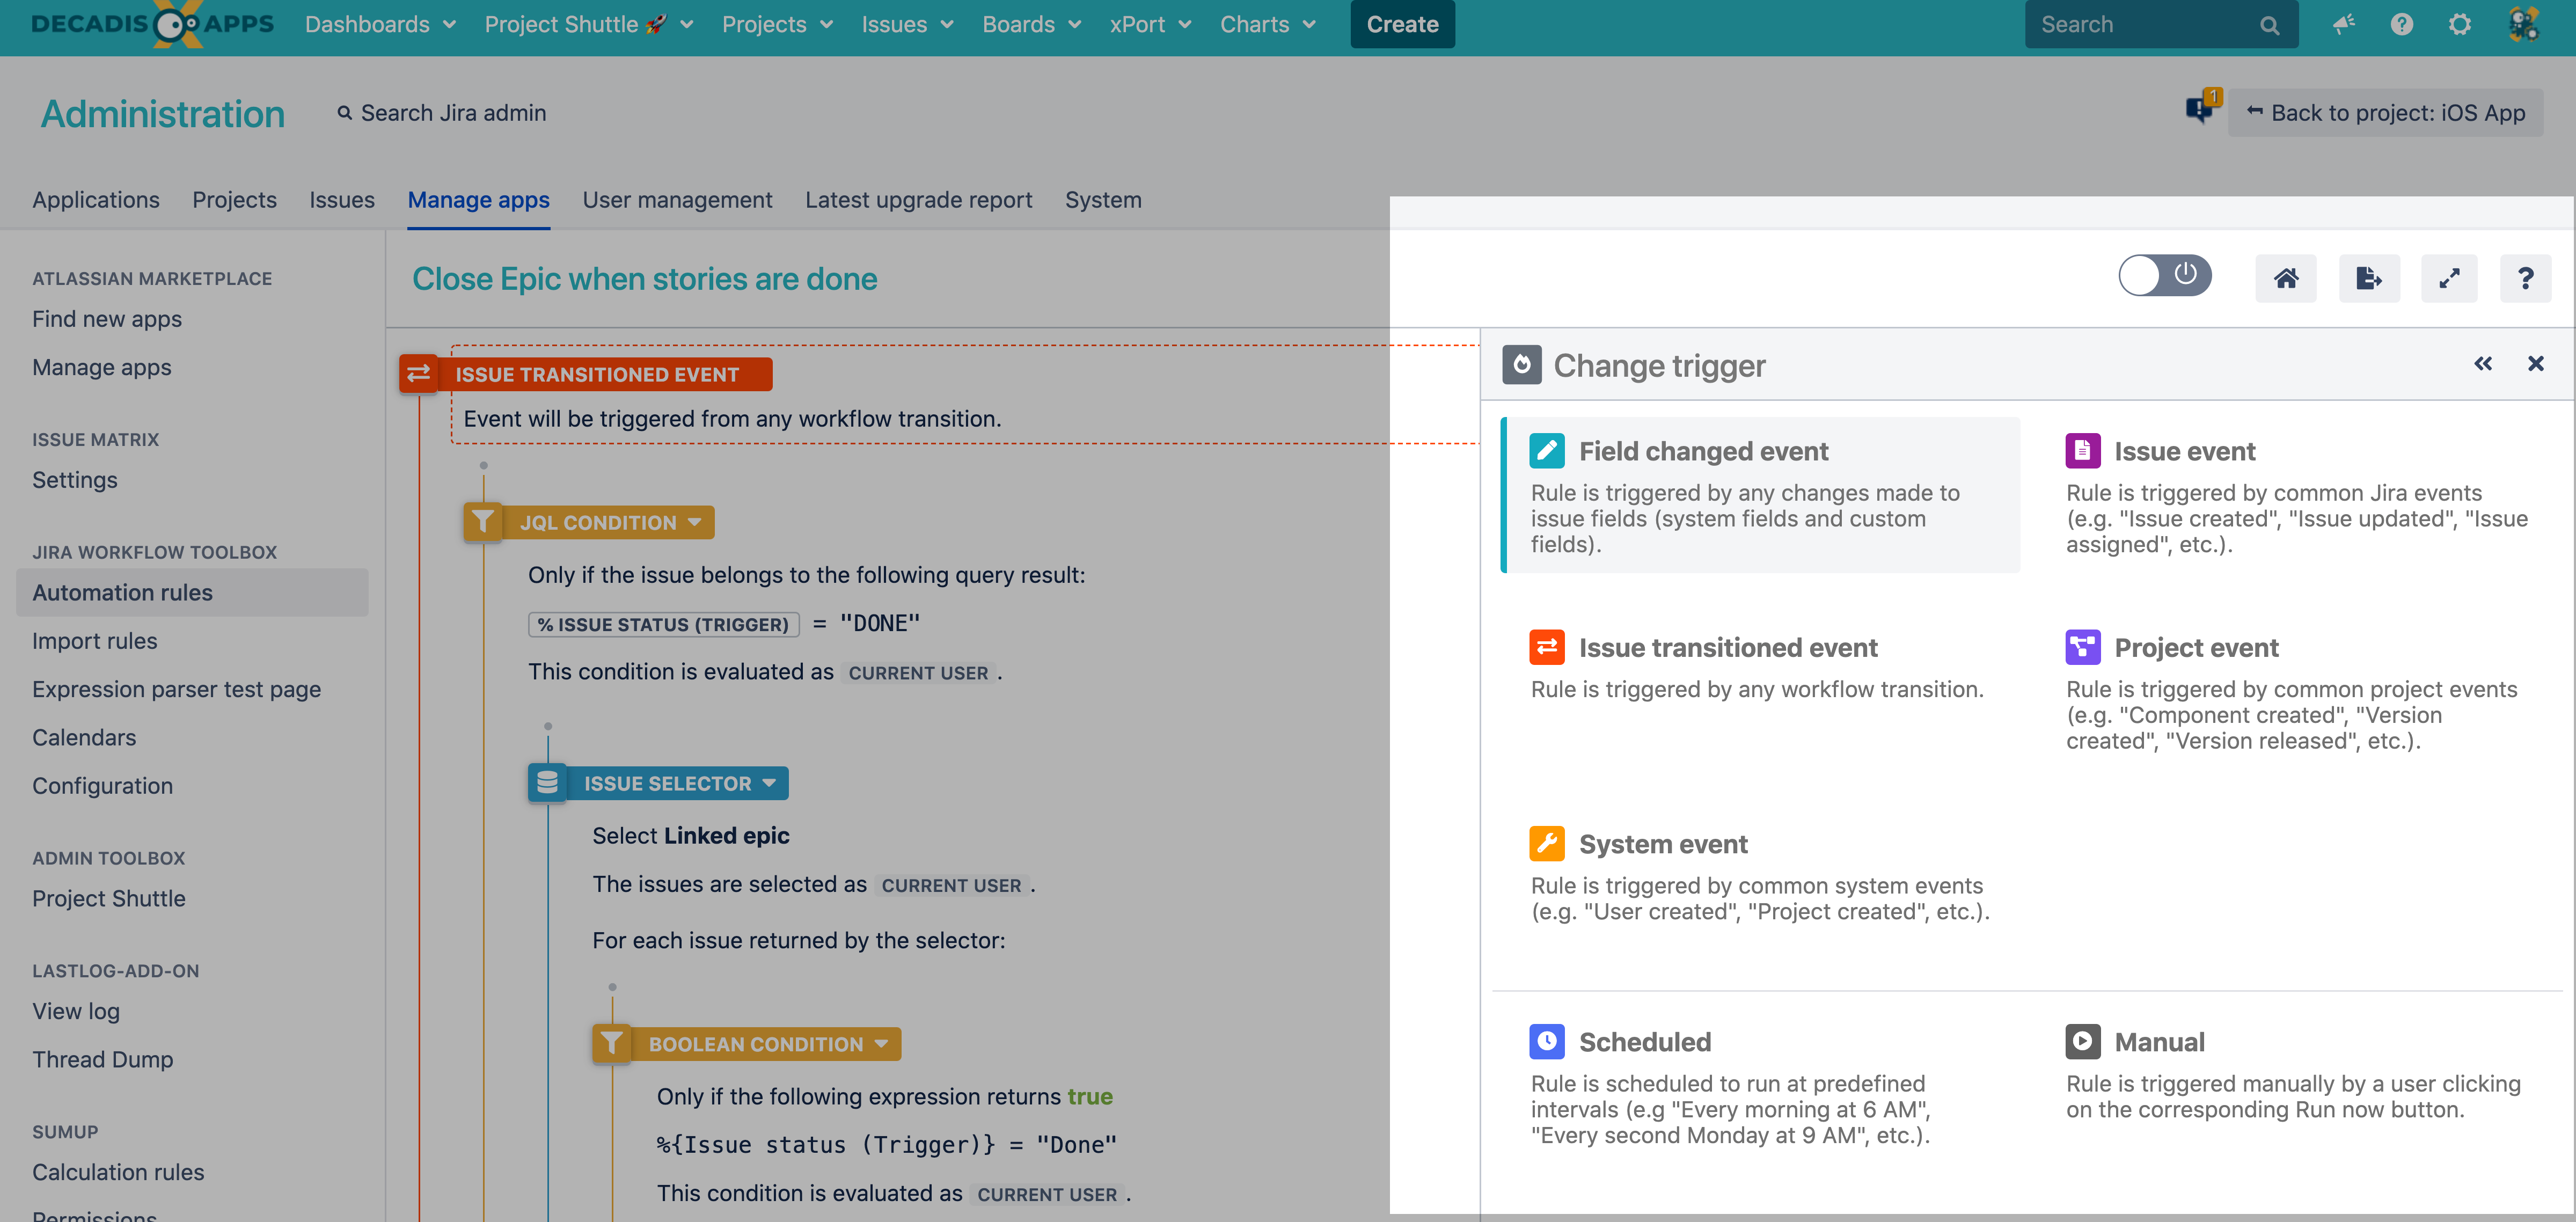This screenshot has width=2576, height=1222.
Task: Select the Field changed event pencil icon
Action: point(1547,451)
